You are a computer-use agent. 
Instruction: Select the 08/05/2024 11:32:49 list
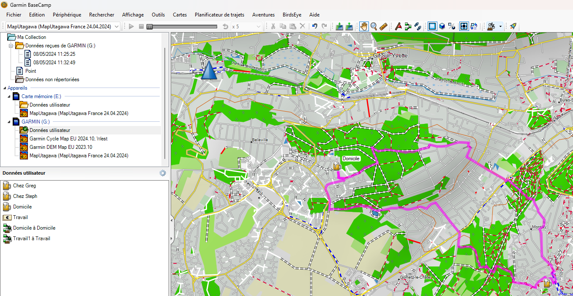point(54,63)
